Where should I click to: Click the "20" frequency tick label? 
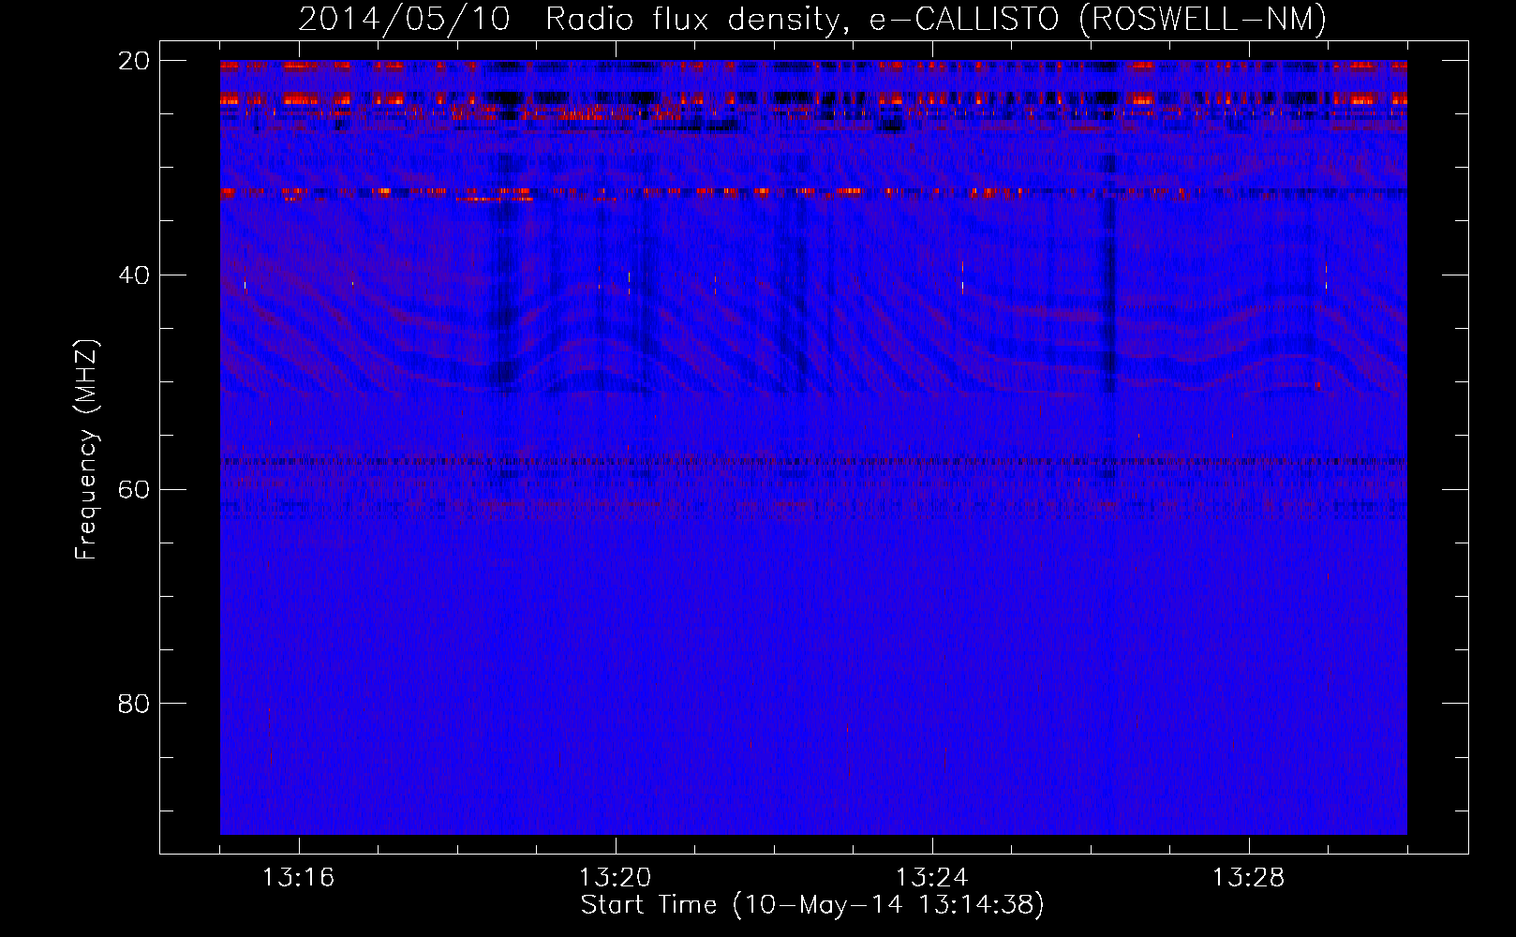134,61
